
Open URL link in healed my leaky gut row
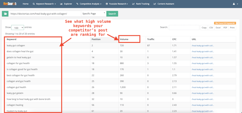coord(203,111)
